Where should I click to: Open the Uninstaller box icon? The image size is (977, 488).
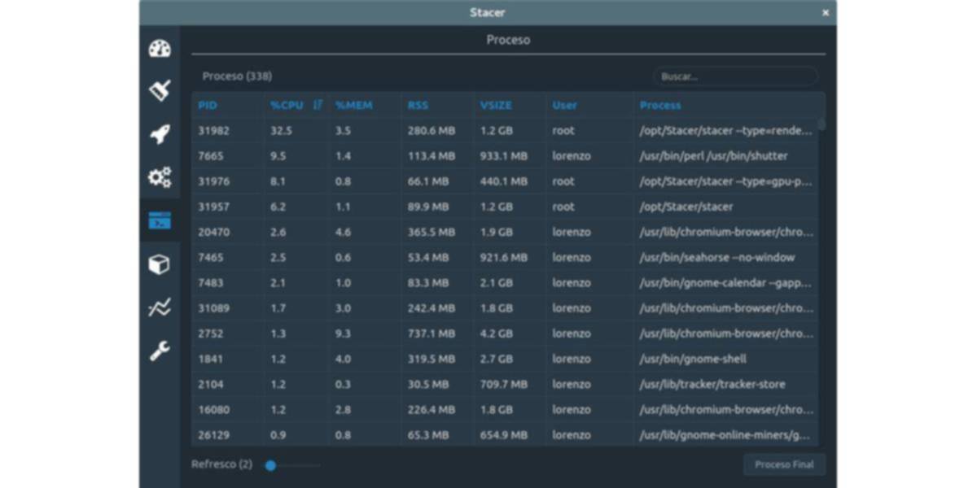click(160, 264)
